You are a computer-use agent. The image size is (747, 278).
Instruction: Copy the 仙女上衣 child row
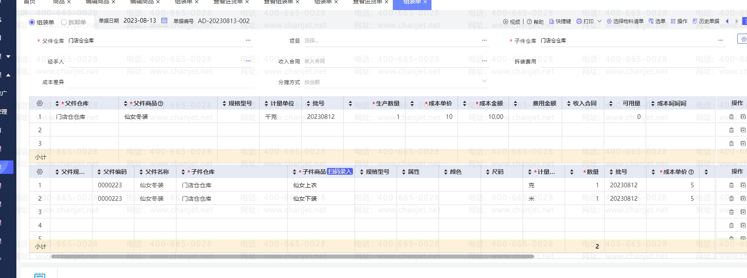[743, 185]
